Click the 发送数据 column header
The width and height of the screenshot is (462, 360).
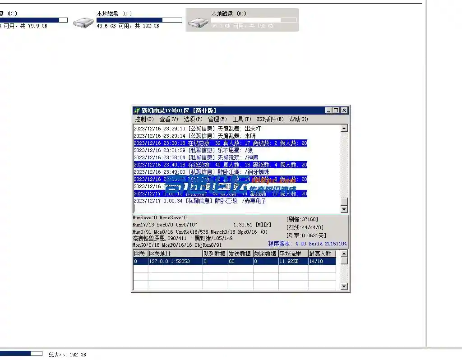[x=240, y=254]
